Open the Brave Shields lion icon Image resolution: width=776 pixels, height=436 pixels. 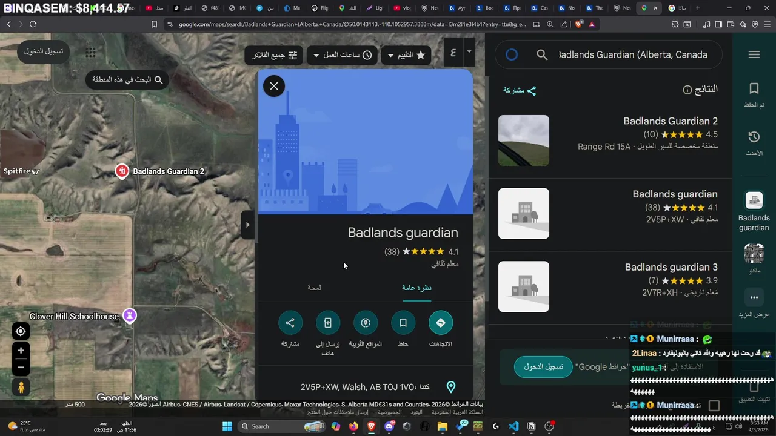point(578,24)
